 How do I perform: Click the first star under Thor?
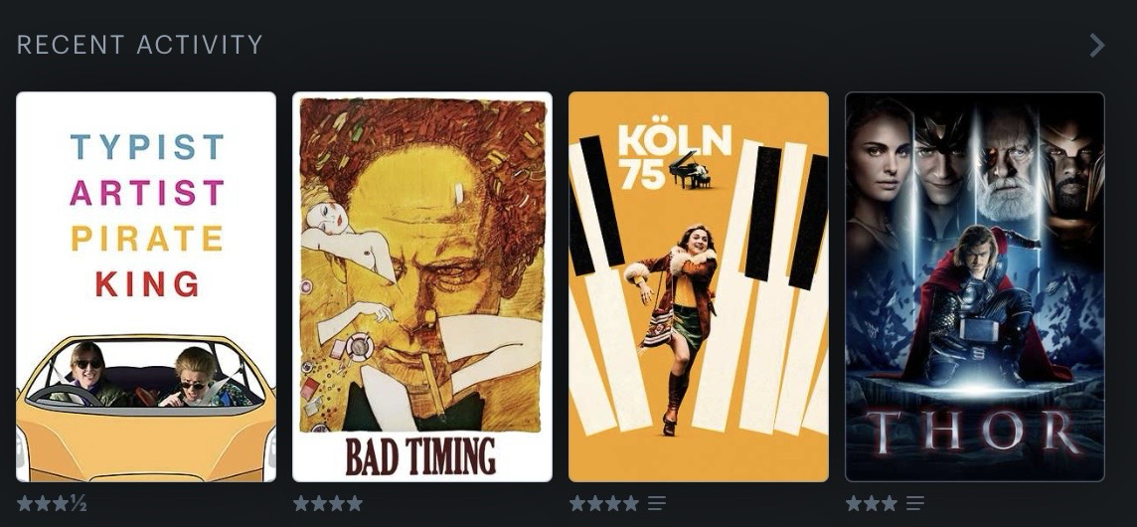[x=854, y=503]
